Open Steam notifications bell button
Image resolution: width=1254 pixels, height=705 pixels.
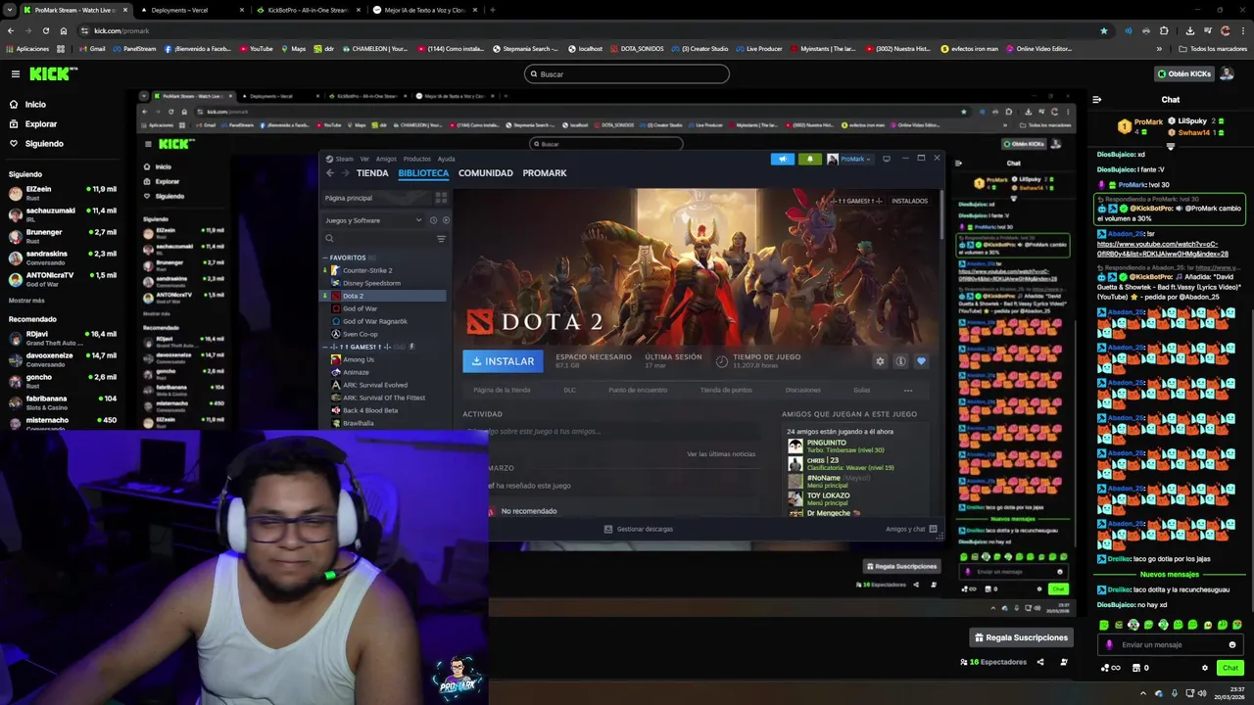pos(809,159)
